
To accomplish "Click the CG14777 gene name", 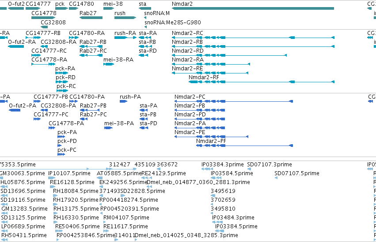I will [38, 4].
